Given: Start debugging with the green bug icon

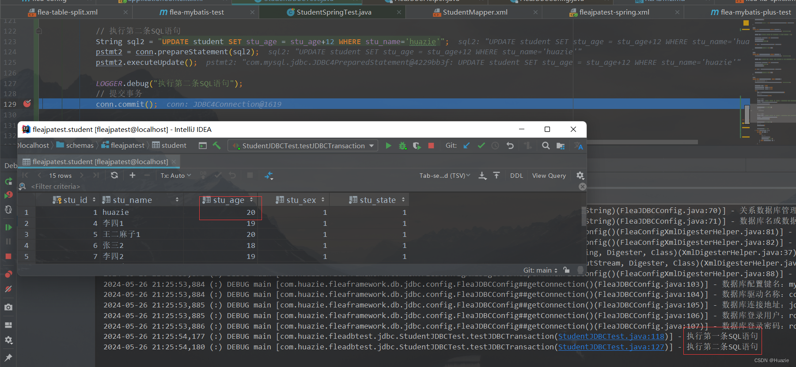Looking at the screenshot, I should point(402,146).
